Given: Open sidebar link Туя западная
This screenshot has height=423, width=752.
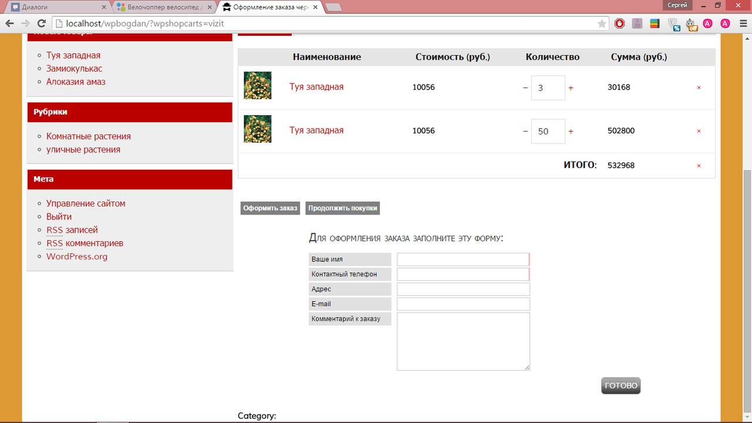Looking at the screenshot, I should click(73, 55).
